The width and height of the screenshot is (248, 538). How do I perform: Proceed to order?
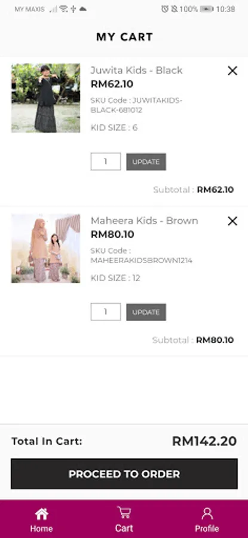(124, 473)
